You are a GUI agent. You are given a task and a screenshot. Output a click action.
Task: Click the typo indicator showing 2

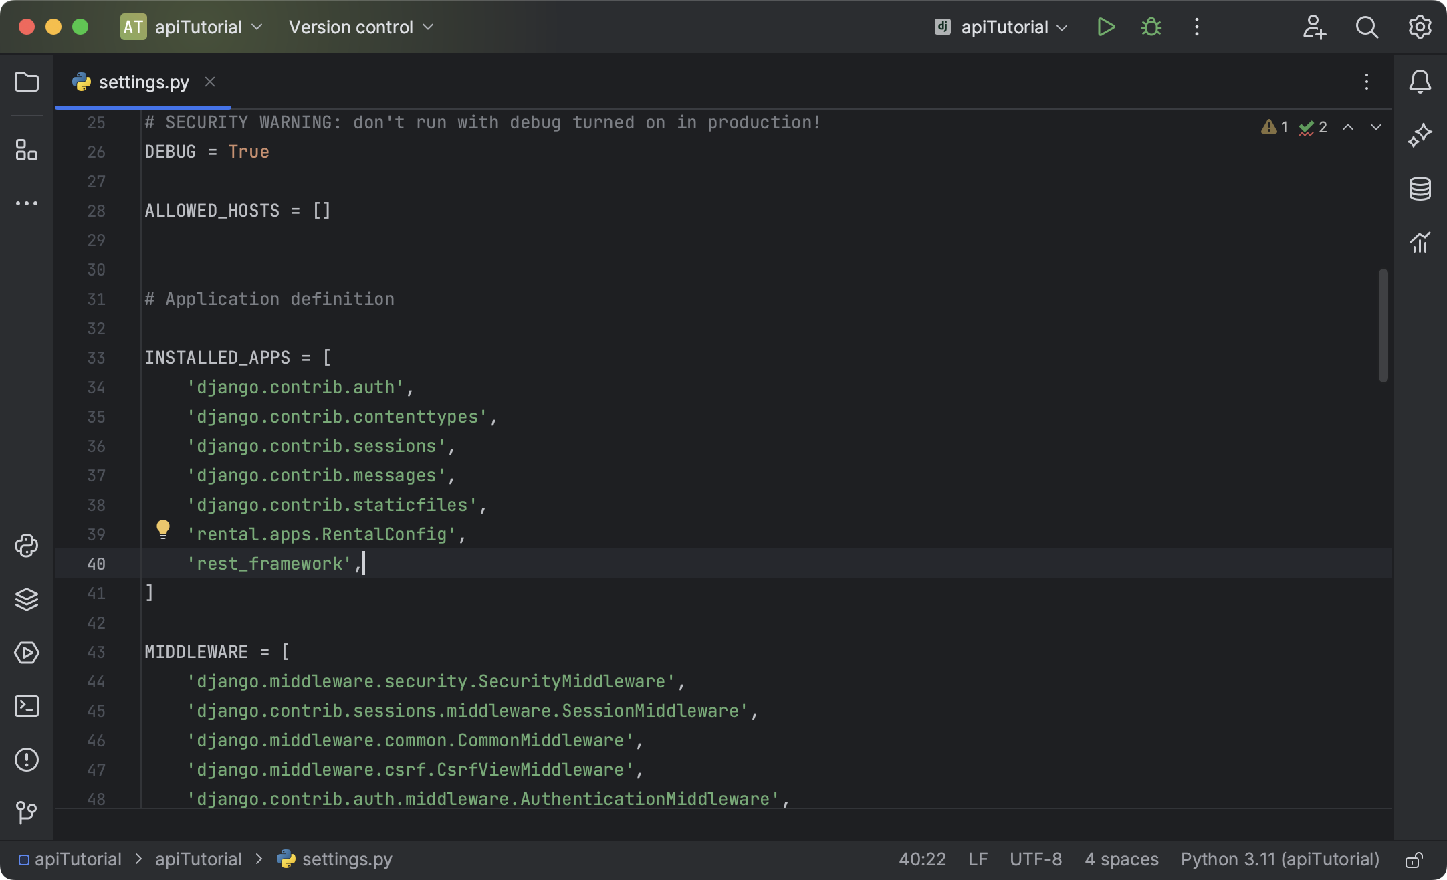point(1313,127)
